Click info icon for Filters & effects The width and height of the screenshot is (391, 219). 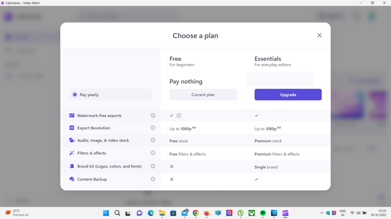coord(153,153)
